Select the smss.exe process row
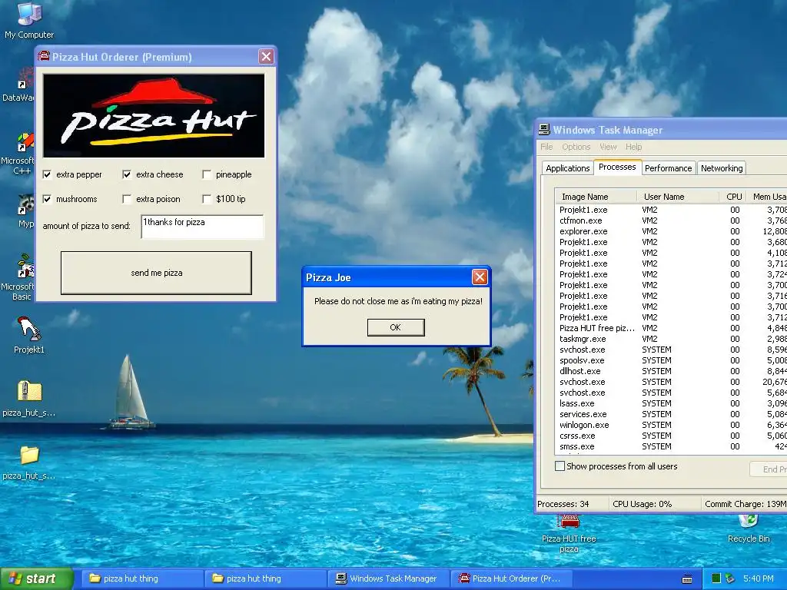The height and width of the screenshot is (590, 787). tap(671, 446)
